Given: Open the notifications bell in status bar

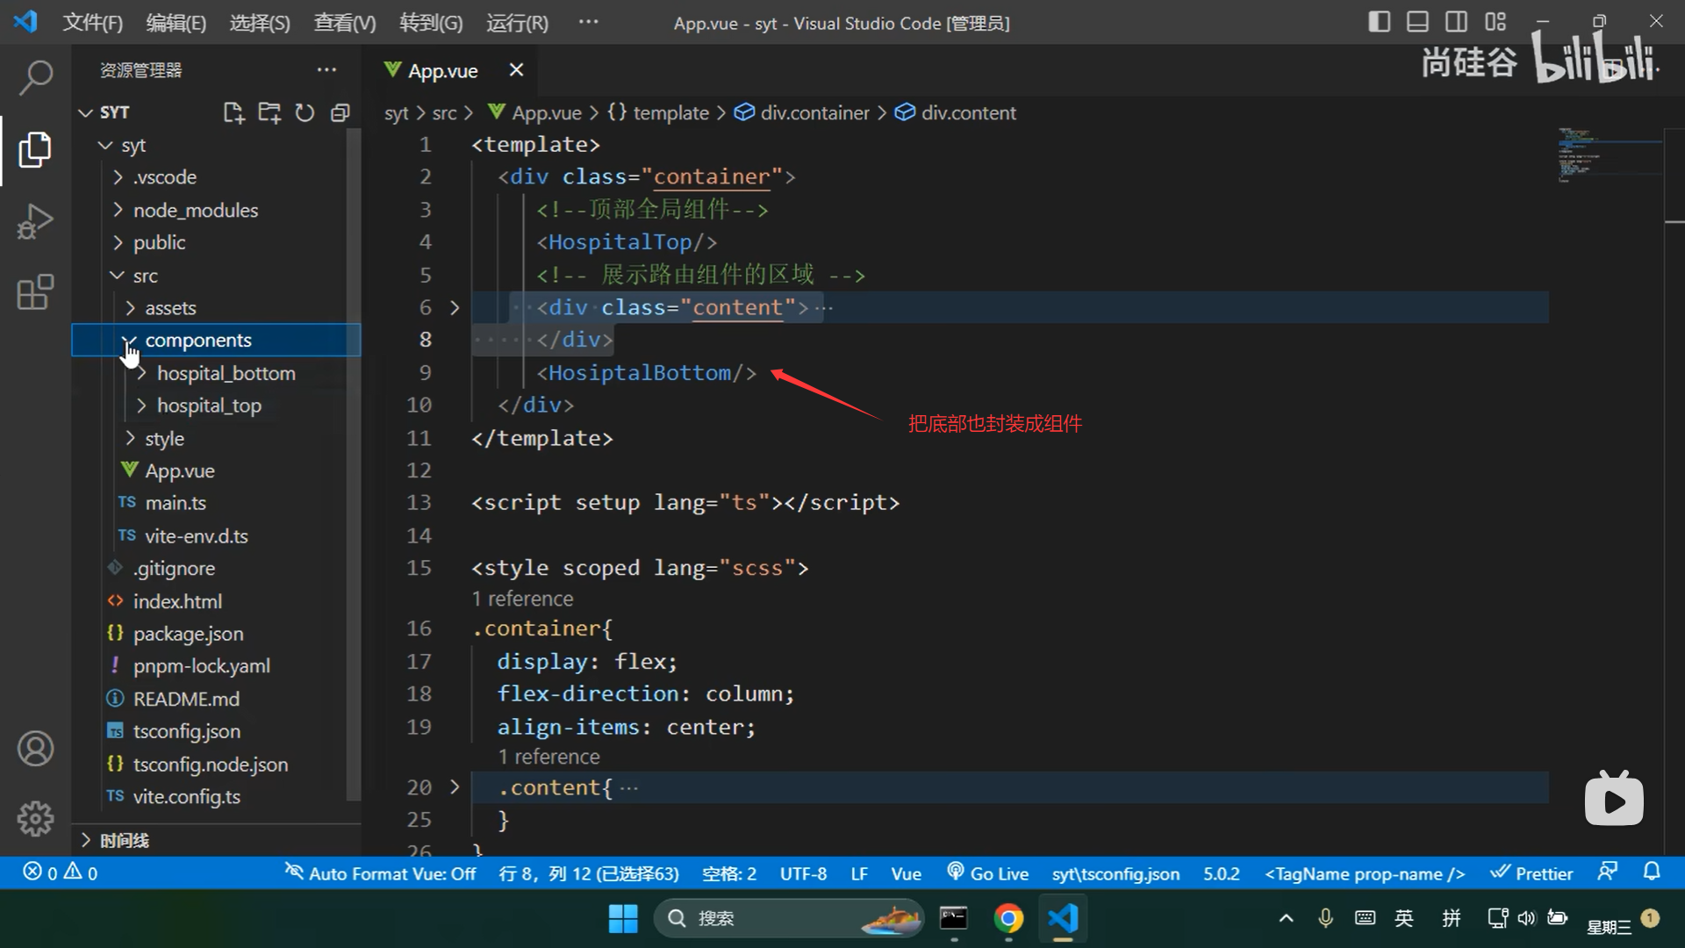Looking at the screenshot, I should (x=1652, y=873).
